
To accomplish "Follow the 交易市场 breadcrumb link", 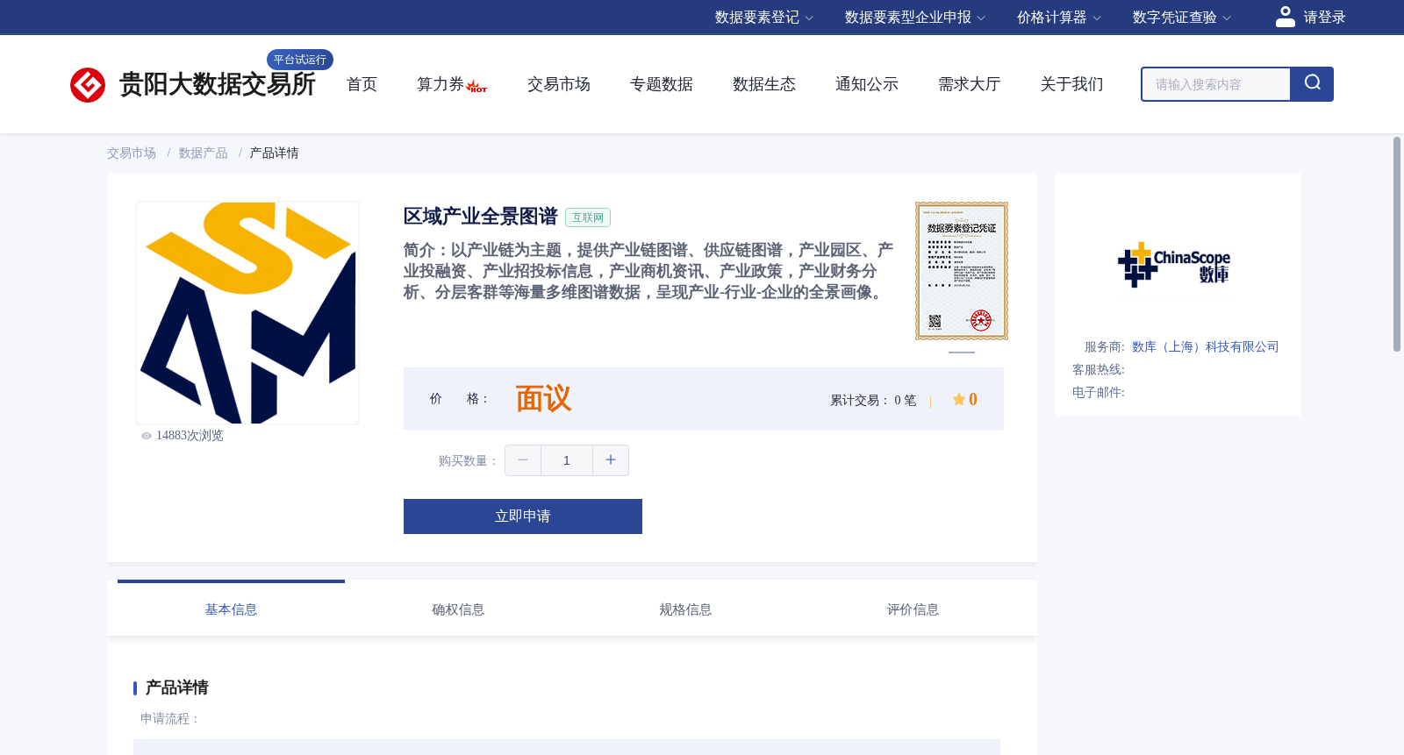I will (132, 153).
